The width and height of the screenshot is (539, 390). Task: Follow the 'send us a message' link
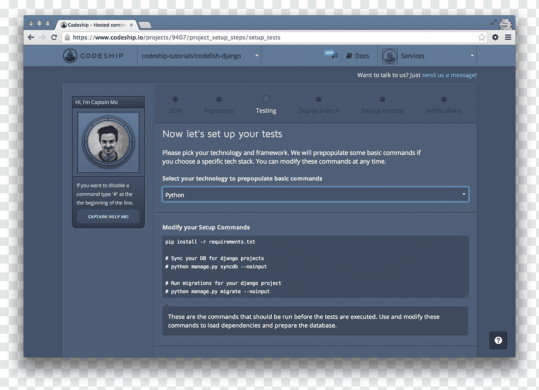point(449,75)
